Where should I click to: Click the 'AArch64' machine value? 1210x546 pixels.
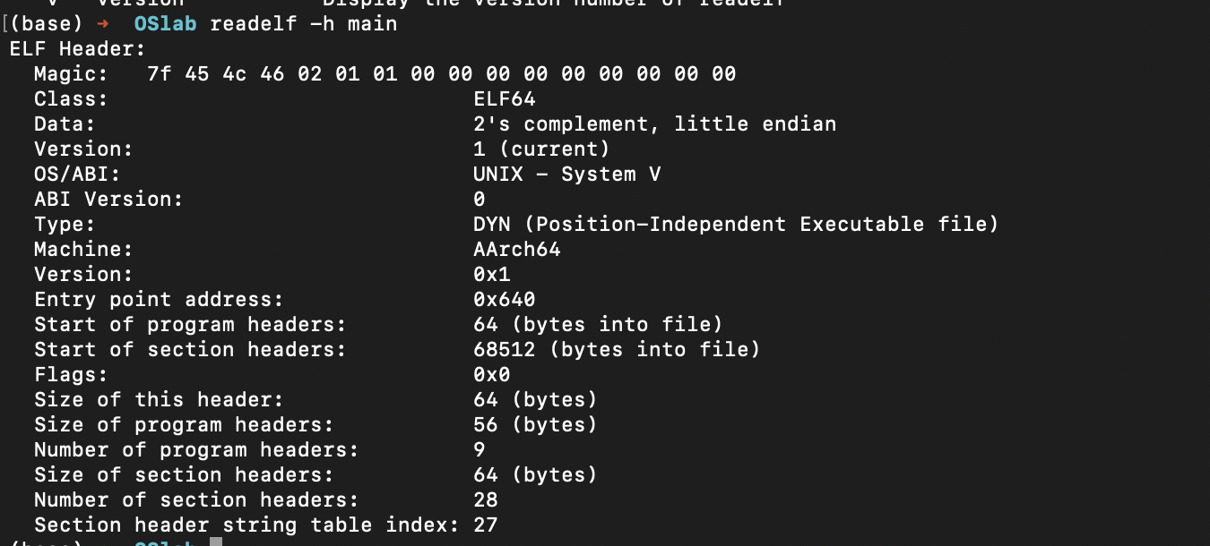pyautogui.click(x=517, y=250)
